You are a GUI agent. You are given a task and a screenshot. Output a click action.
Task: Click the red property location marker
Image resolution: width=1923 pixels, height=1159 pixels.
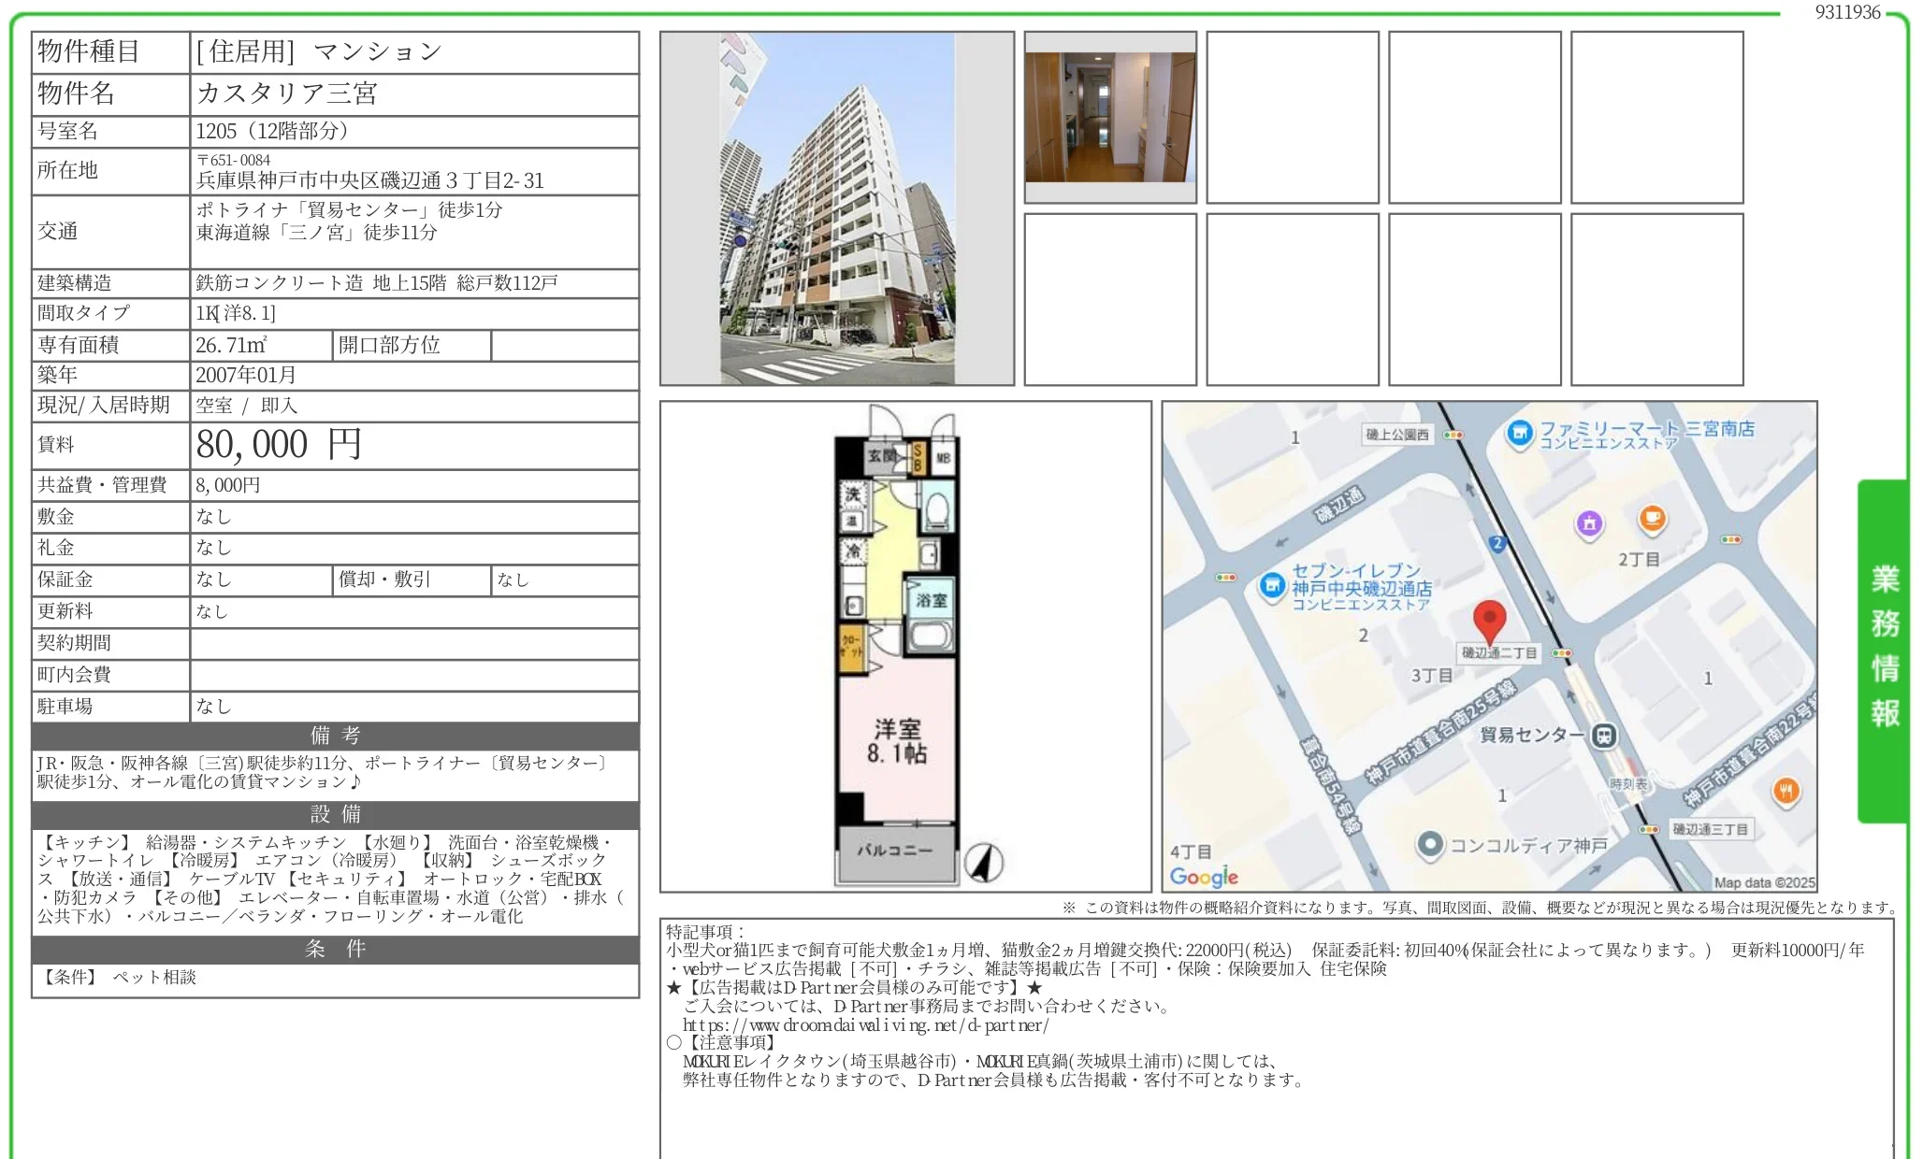1489,622
